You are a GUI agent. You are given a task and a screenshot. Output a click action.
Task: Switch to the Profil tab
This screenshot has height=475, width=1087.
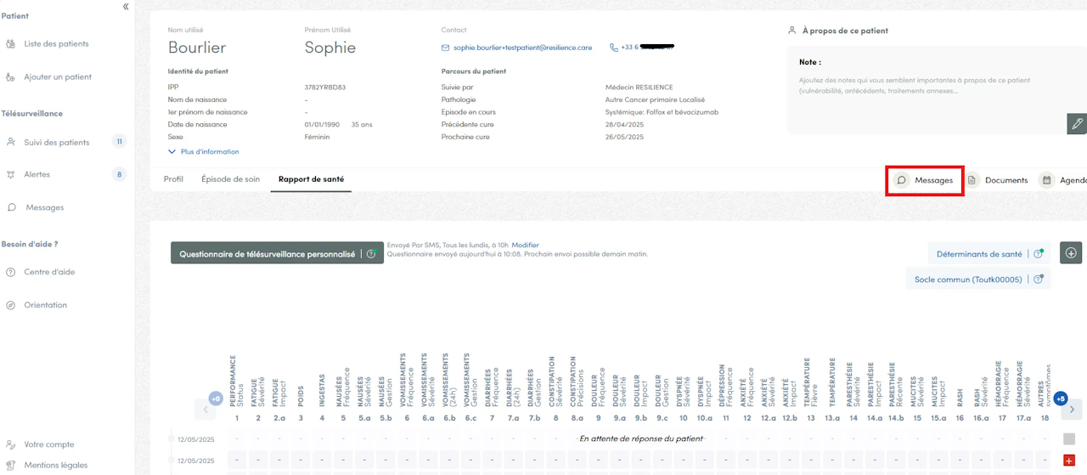point(173,180)
